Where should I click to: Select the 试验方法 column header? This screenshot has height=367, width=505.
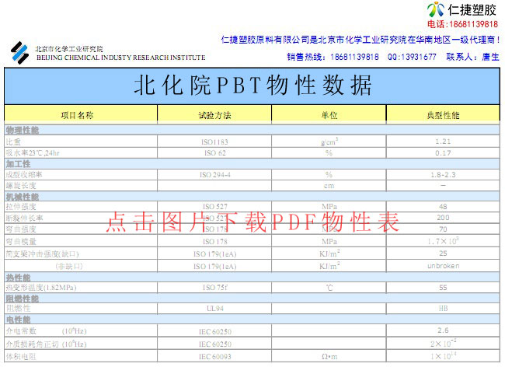tap(214, 115)
